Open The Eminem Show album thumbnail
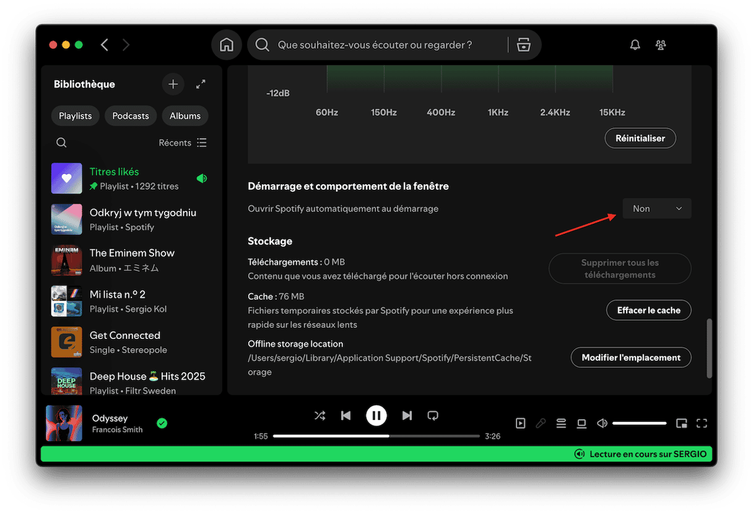Image resolution: width=753 pixels, height=514 pixels. (67, 260)
